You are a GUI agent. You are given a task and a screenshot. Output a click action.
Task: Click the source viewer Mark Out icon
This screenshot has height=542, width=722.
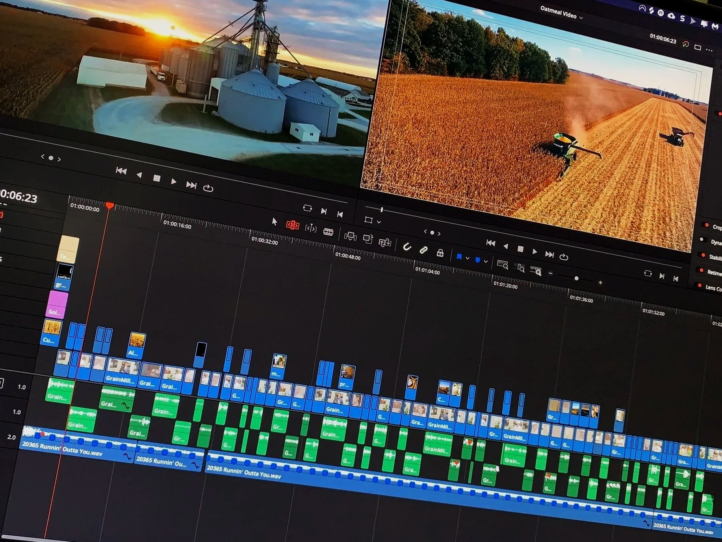click(340, 214)
